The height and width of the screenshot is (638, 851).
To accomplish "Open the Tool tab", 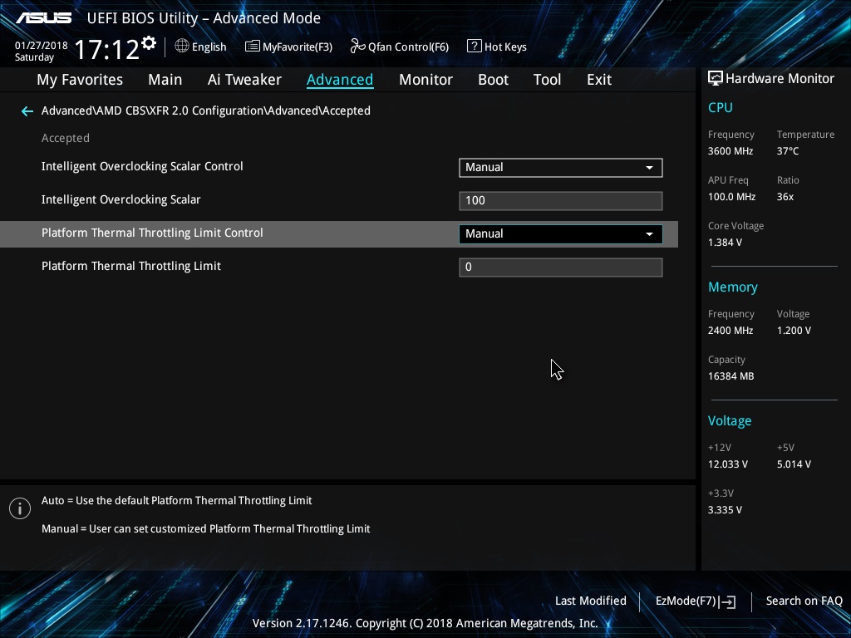I will (x=547, y=80).
